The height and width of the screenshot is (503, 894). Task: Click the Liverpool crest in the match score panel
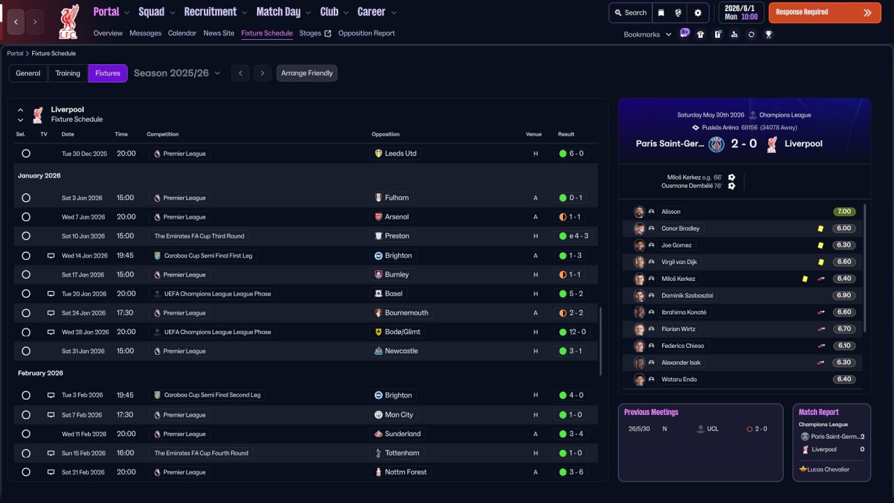tap(772, 144)
